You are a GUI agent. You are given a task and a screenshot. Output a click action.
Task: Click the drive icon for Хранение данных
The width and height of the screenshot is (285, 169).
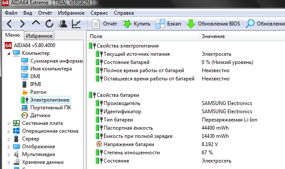point(17,162)
